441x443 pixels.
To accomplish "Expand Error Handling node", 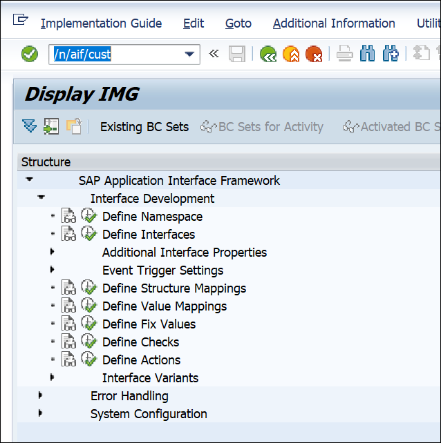I will 41,395.
